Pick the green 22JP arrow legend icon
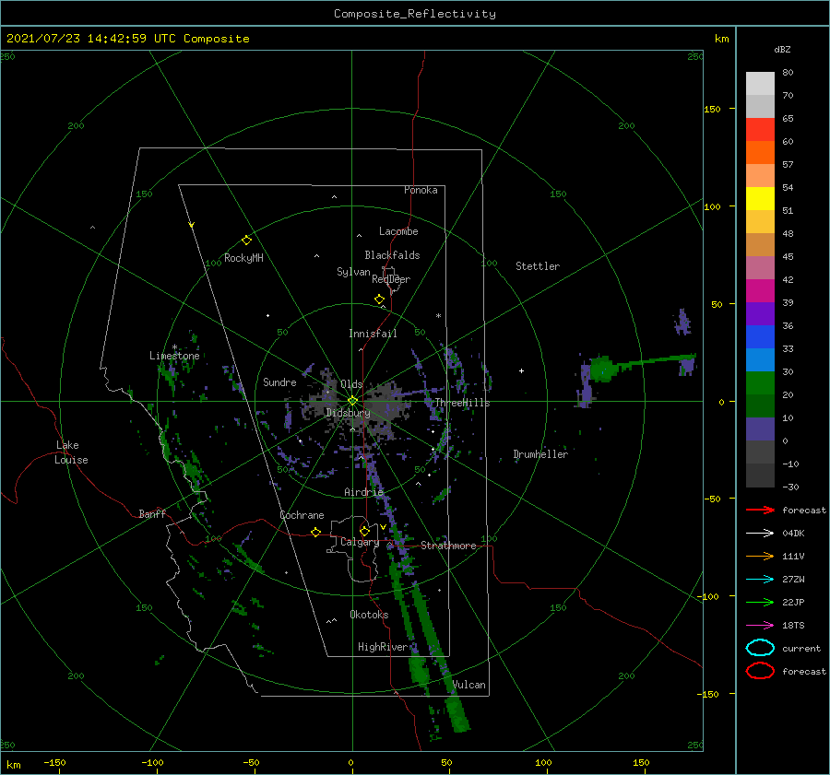The width and height of the screenshot is (830, 775). pos(760,602)
